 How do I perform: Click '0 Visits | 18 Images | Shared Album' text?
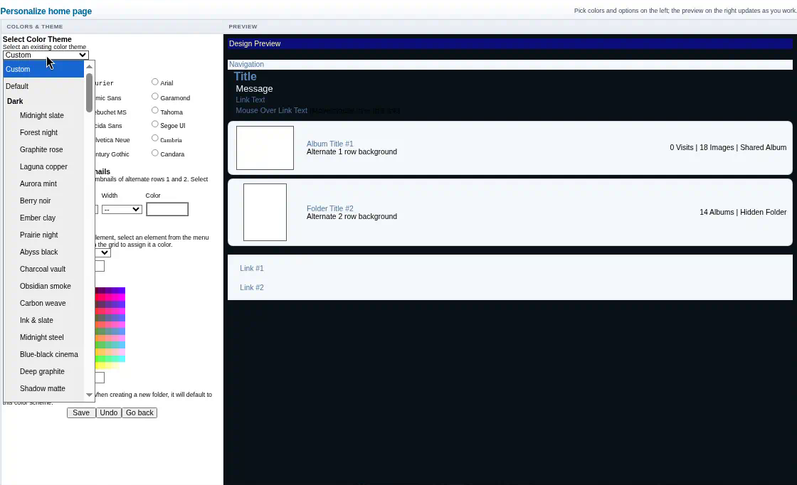(x=728, y=147)
